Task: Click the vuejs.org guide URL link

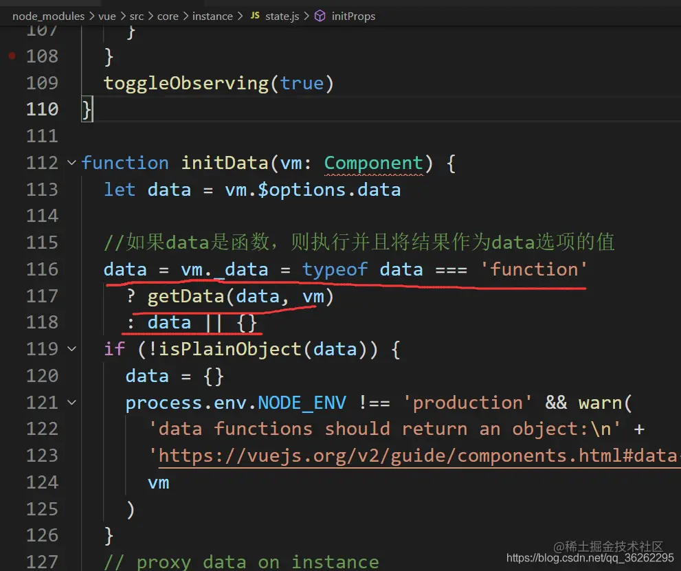Action: coord(418,456)
